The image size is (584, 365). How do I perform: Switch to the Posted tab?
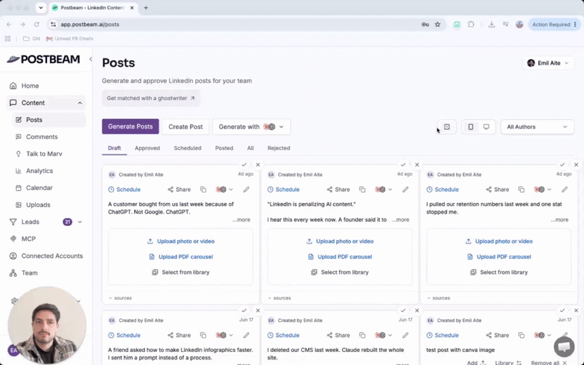[x=224, y=148]
